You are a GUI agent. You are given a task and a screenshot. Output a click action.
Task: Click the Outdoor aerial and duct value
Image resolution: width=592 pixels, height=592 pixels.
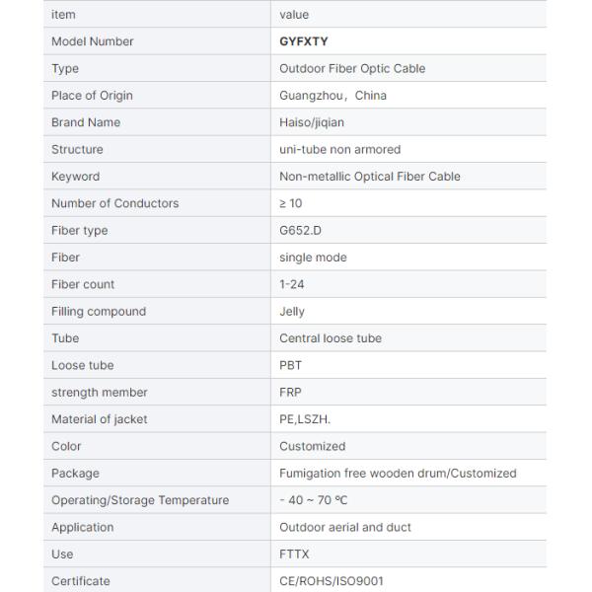345,527
